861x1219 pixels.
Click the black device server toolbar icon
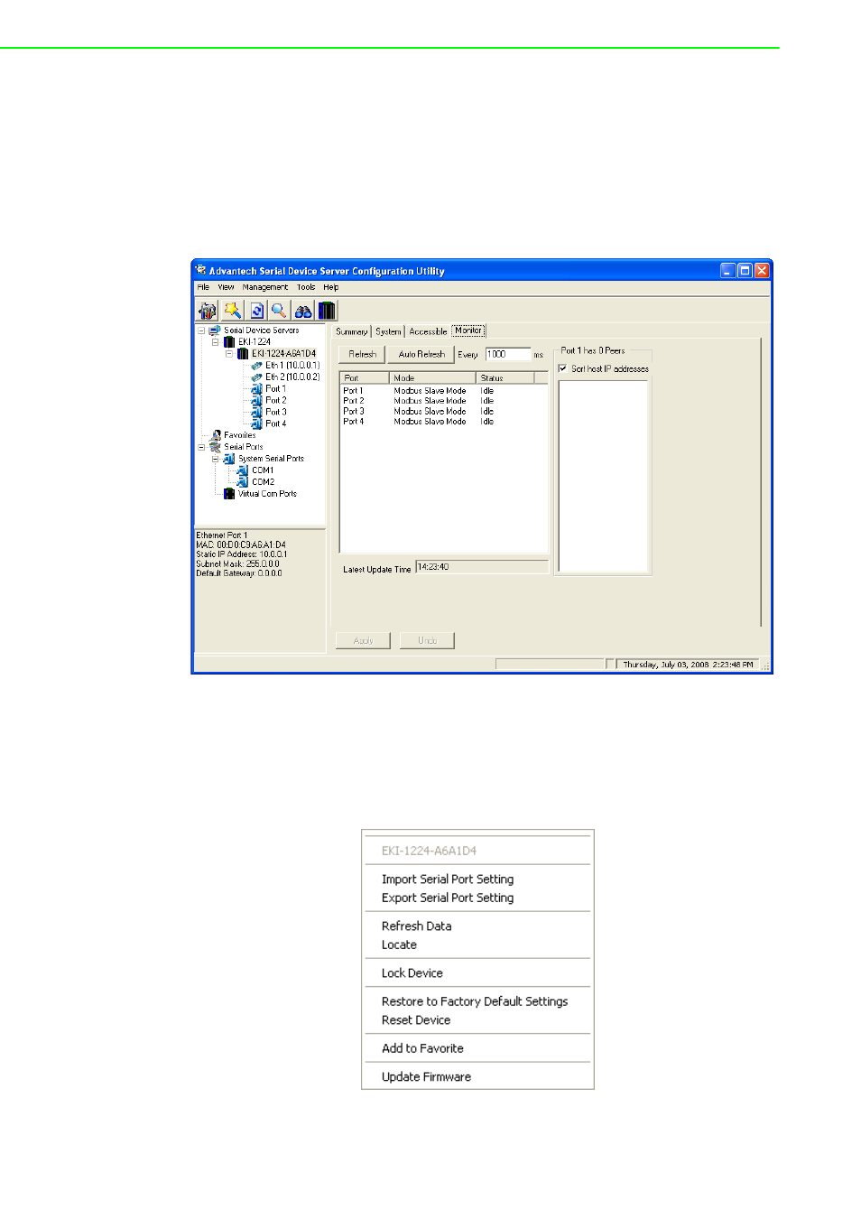tap(327, 311)
